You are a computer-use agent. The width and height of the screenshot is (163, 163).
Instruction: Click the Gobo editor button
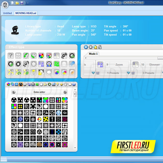pyautogui.click(x=39, y=92)
